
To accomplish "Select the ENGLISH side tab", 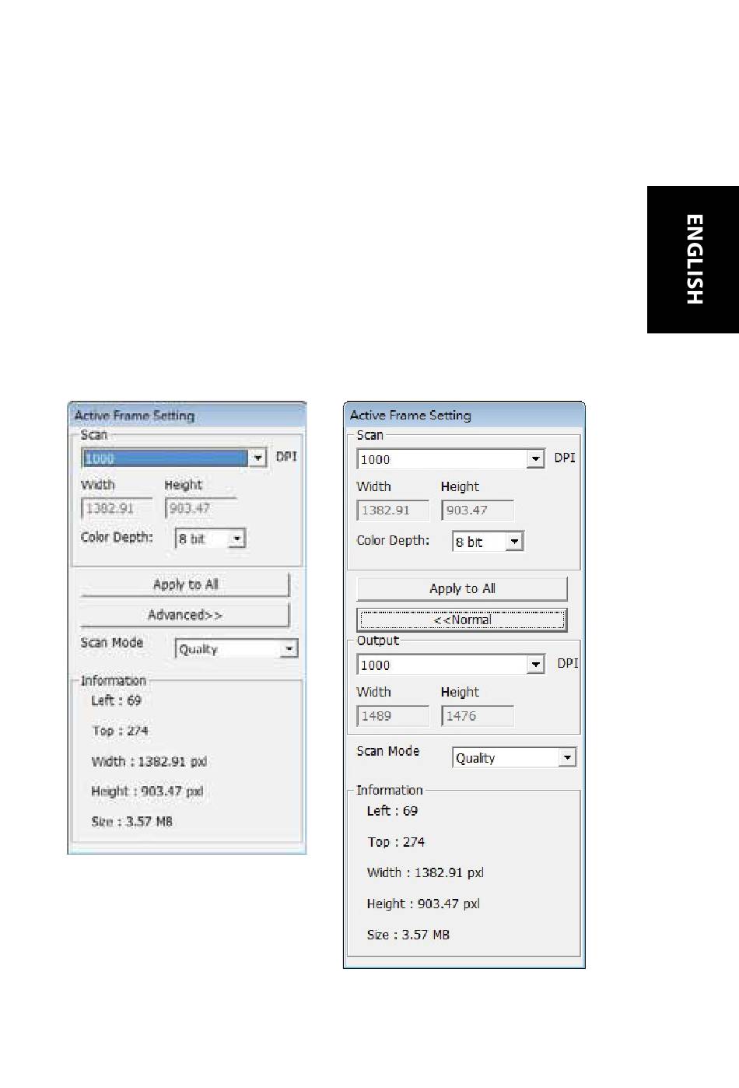I will (x=693, y=260).
